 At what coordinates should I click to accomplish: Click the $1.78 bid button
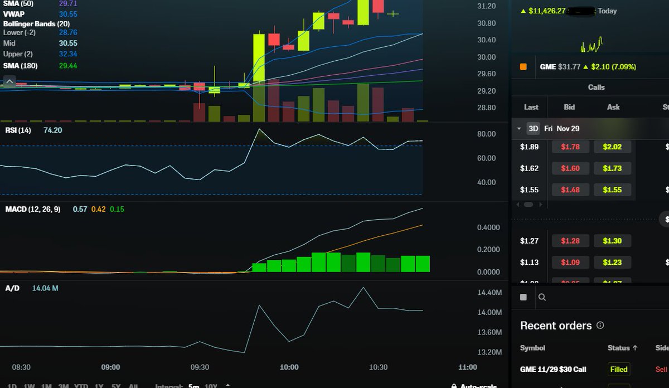click(x=570, y=147)
